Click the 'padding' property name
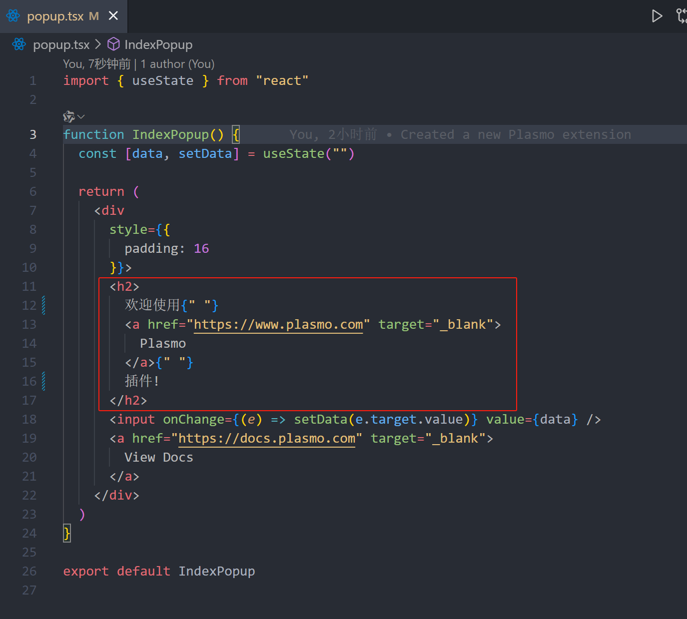The image size is (687, 619). click(151, 248)
